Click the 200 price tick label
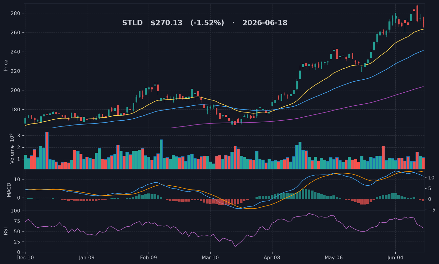This screenshot has width=439, height=264. (x=16, y=90)
